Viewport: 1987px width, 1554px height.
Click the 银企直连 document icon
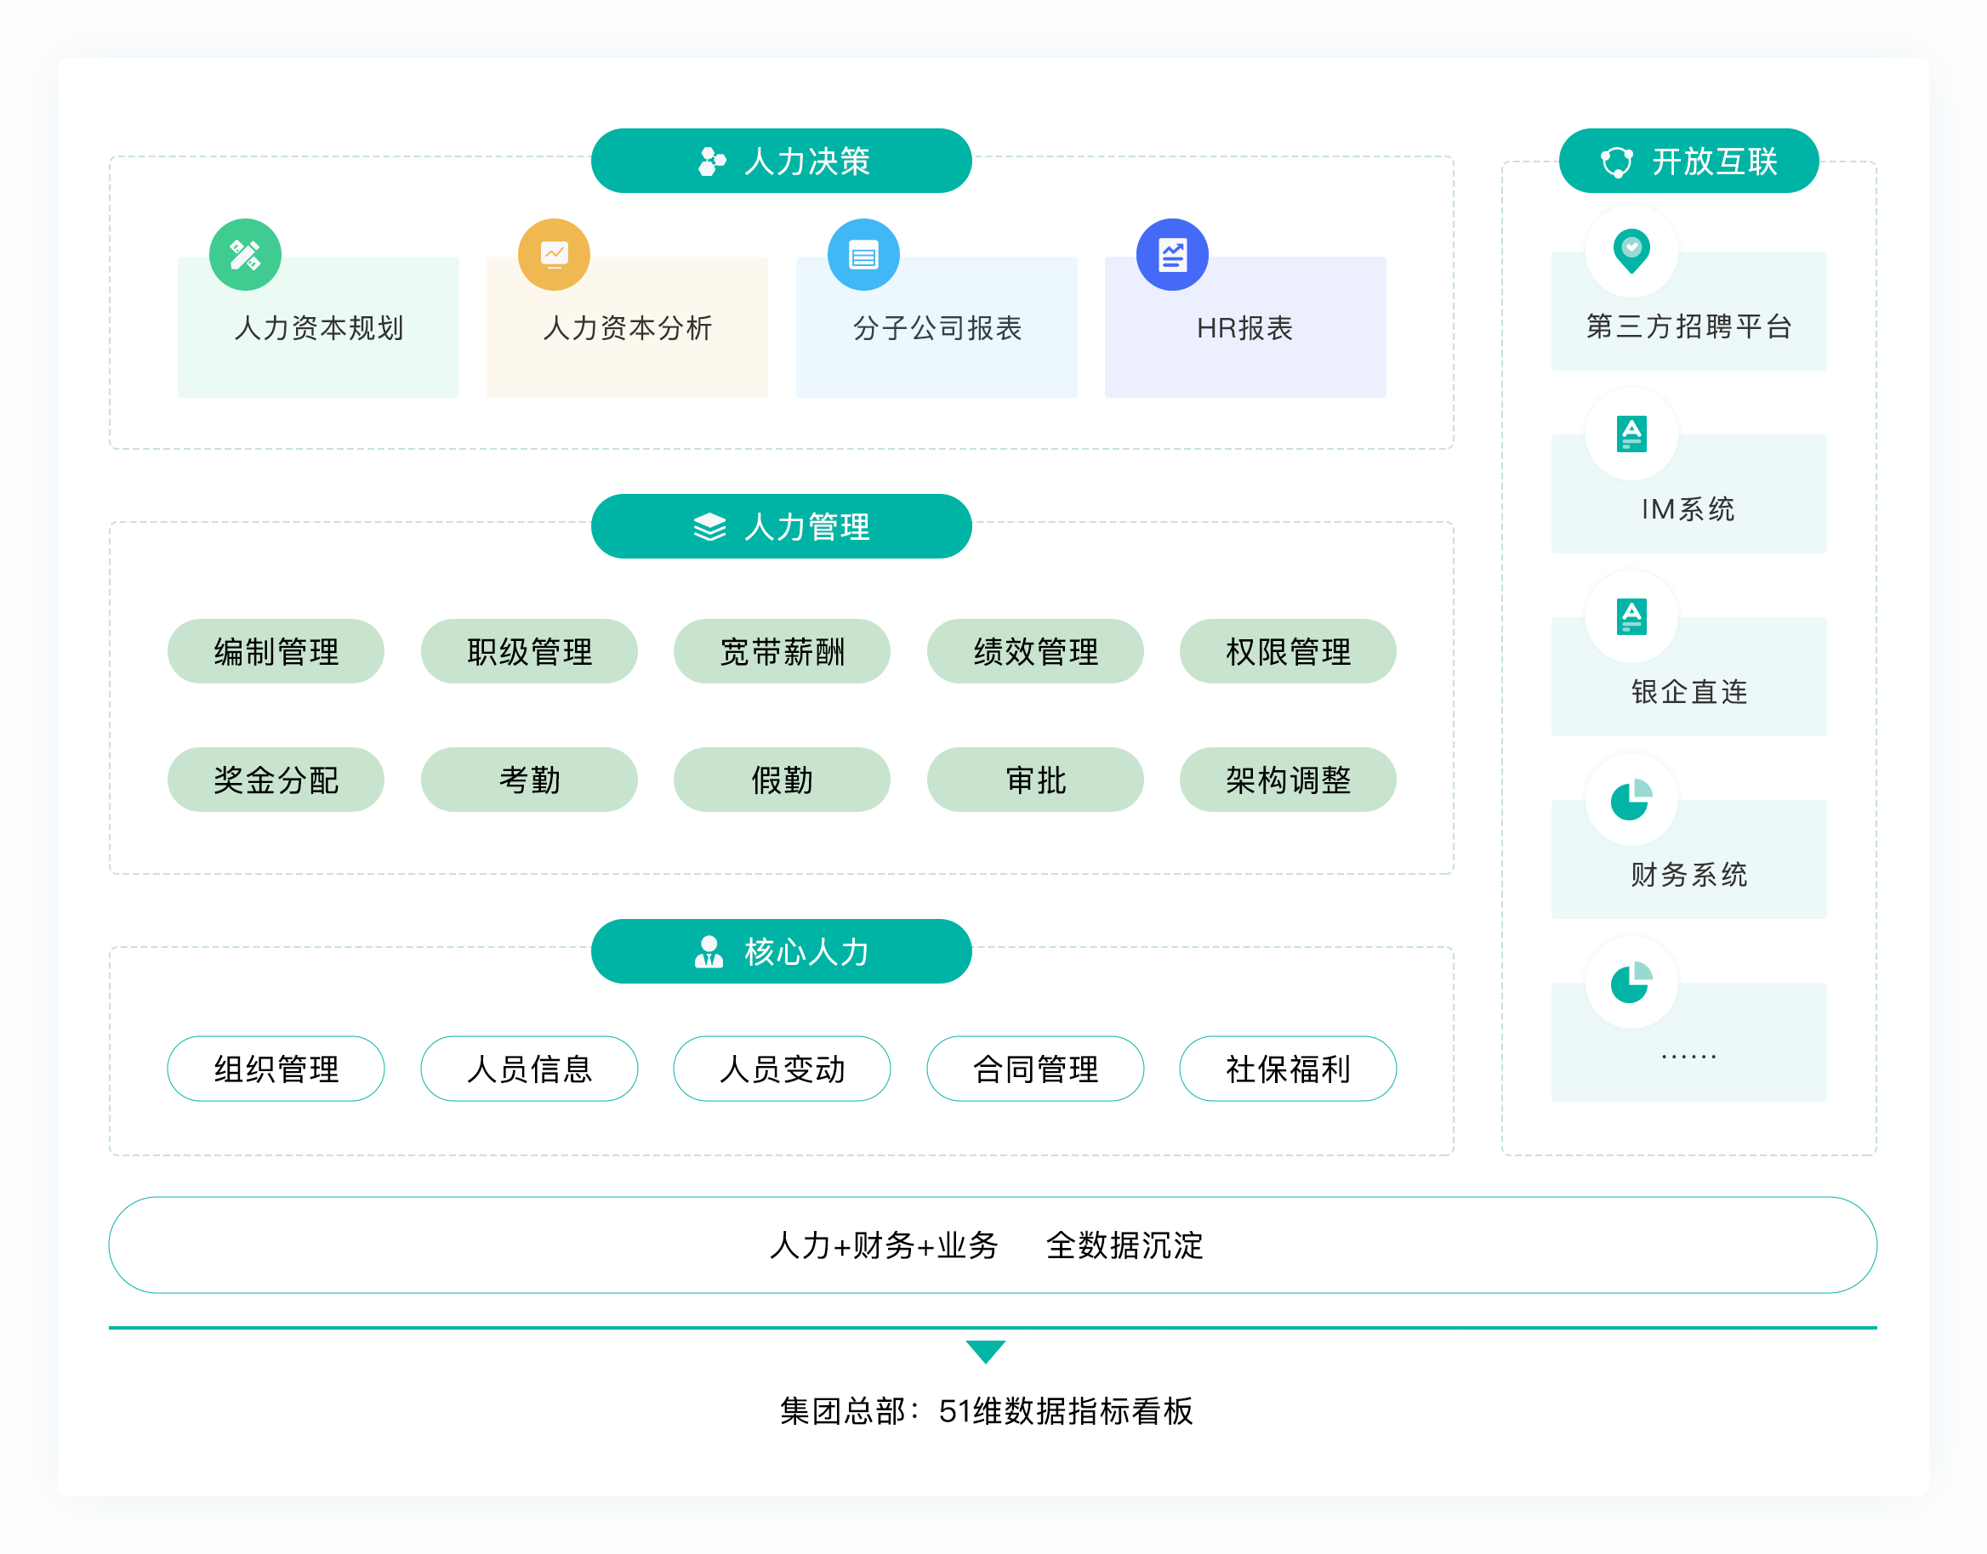coord(1631,617)
